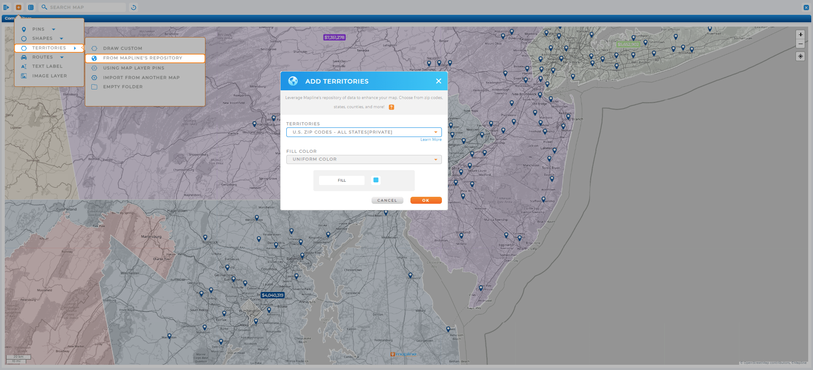Click the orange Add layer icon
The width and height of the screenshot is (813, 370).
[x=18, y=7]
